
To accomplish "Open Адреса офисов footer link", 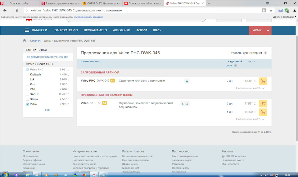I will (33, 160).
